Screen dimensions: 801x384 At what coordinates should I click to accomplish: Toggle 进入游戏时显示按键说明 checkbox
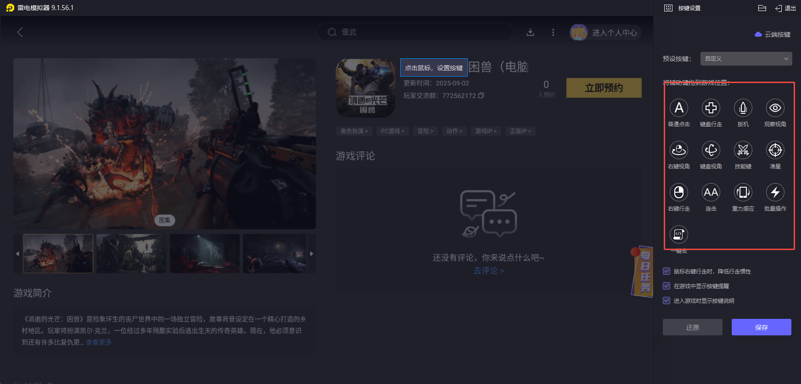(667, 301)
